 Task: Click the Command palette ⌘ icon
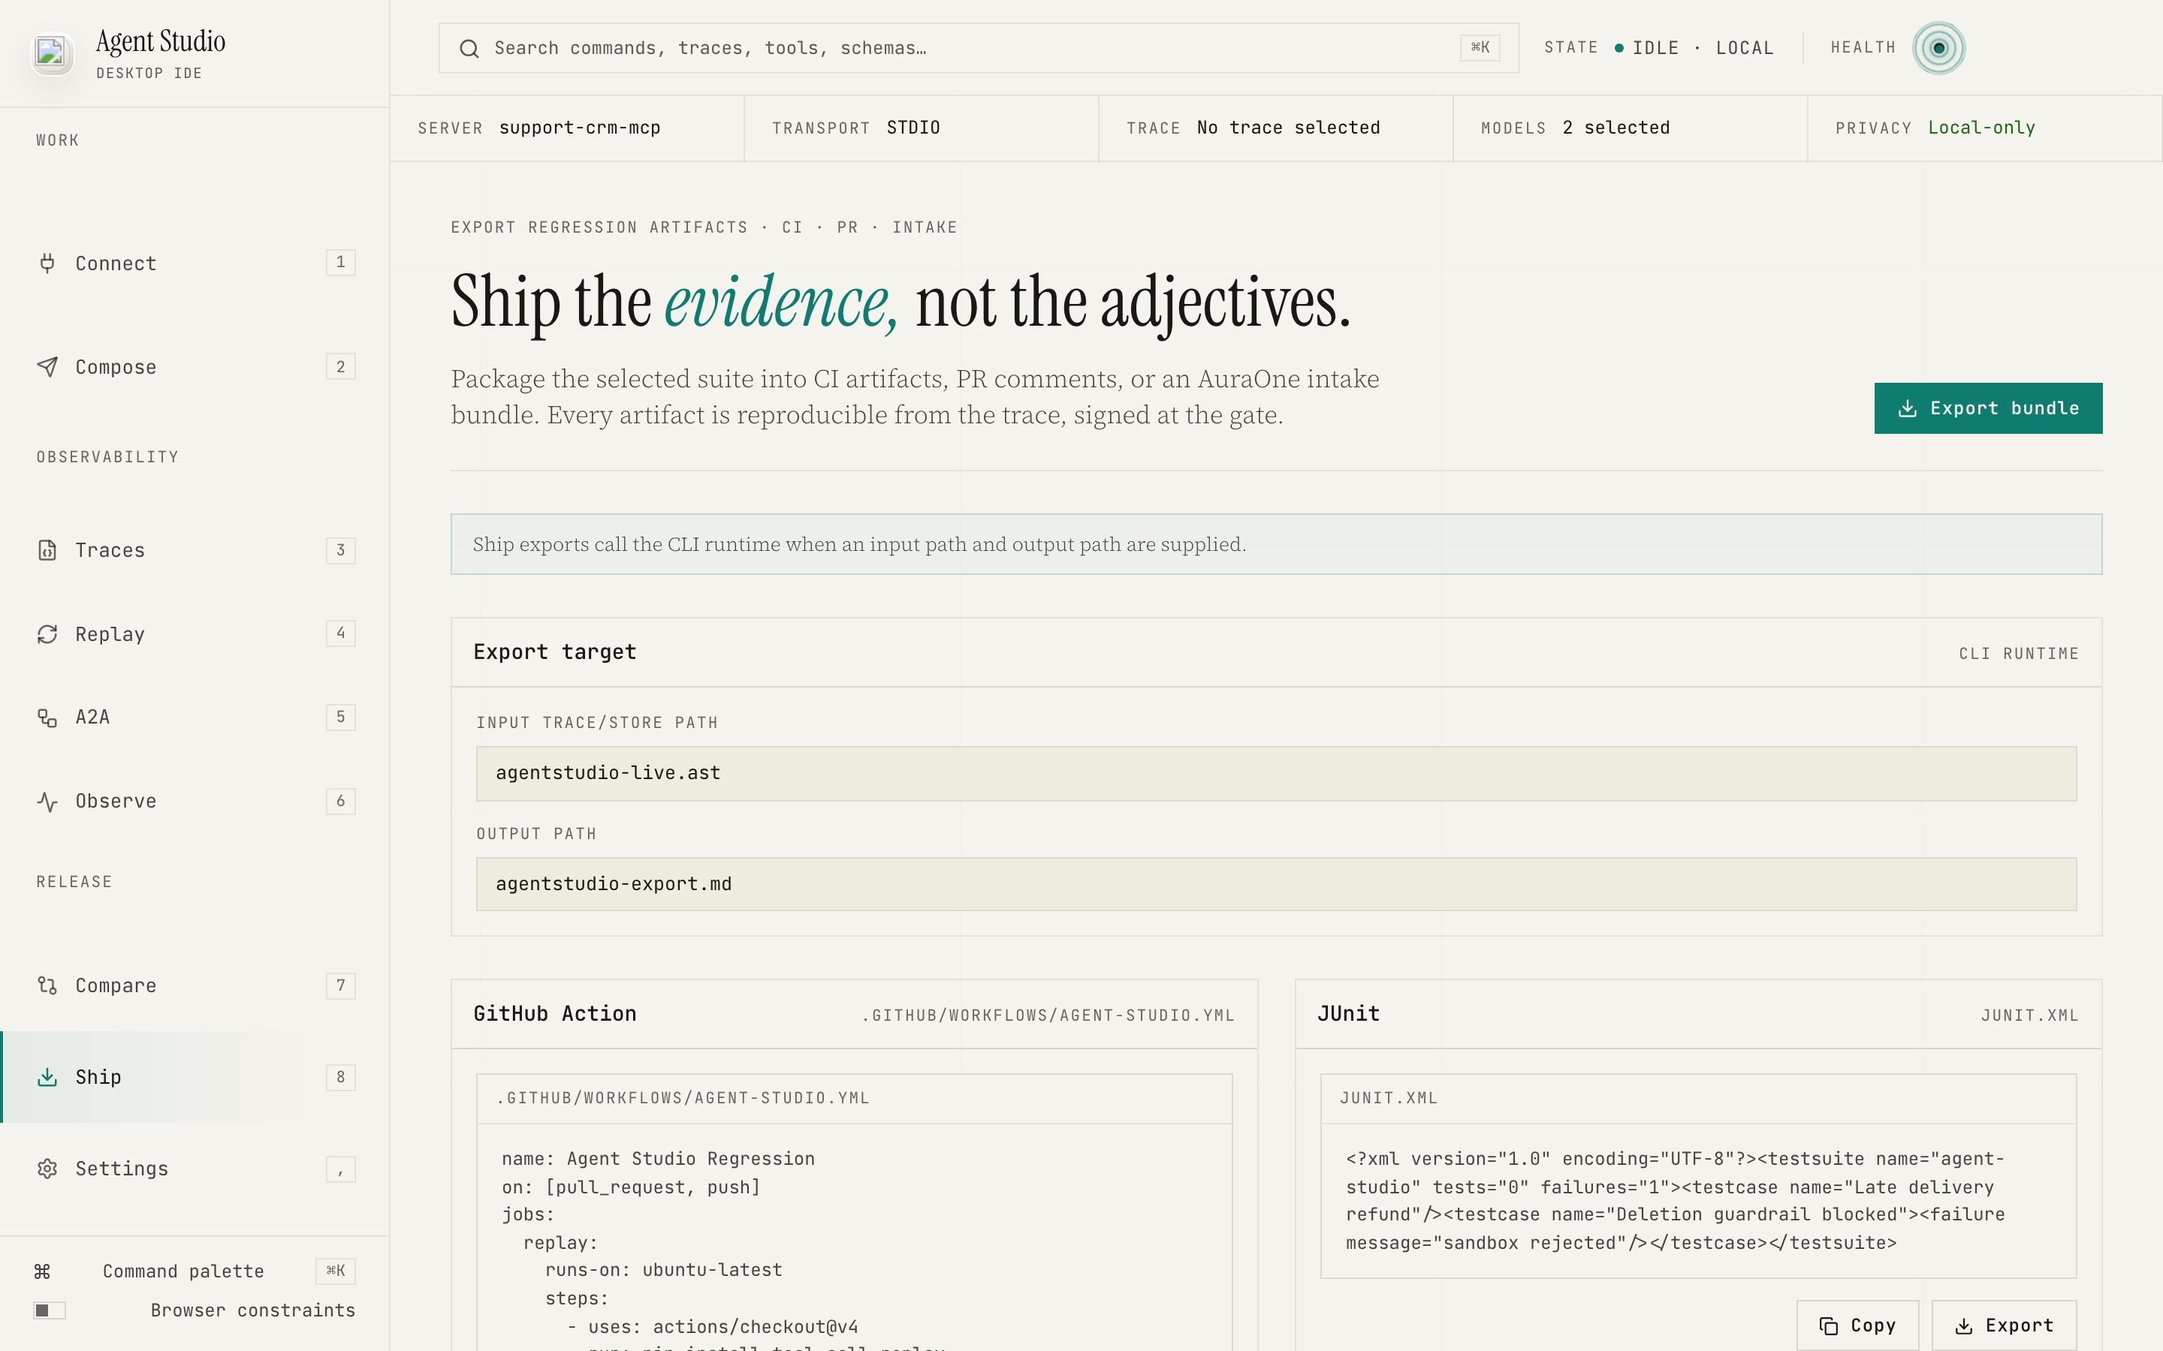pos(42,1271)
